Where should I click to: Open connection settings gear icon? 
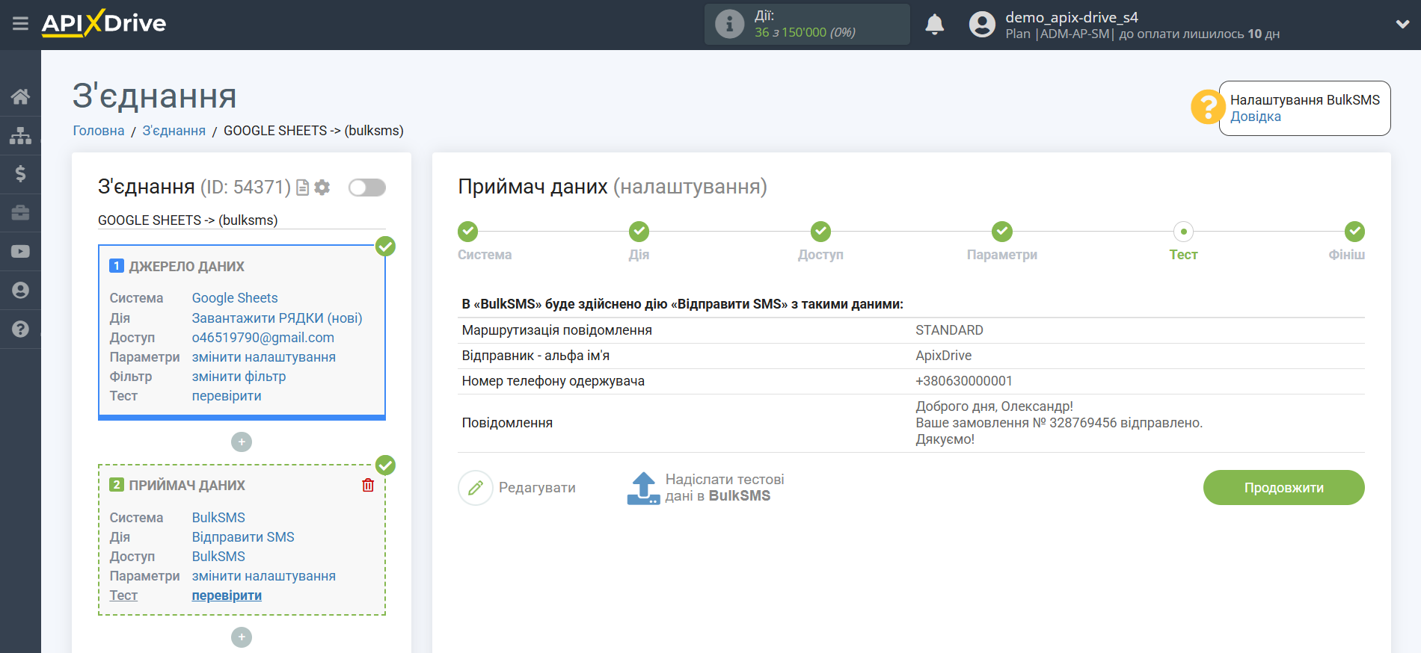tap(322, 188)
